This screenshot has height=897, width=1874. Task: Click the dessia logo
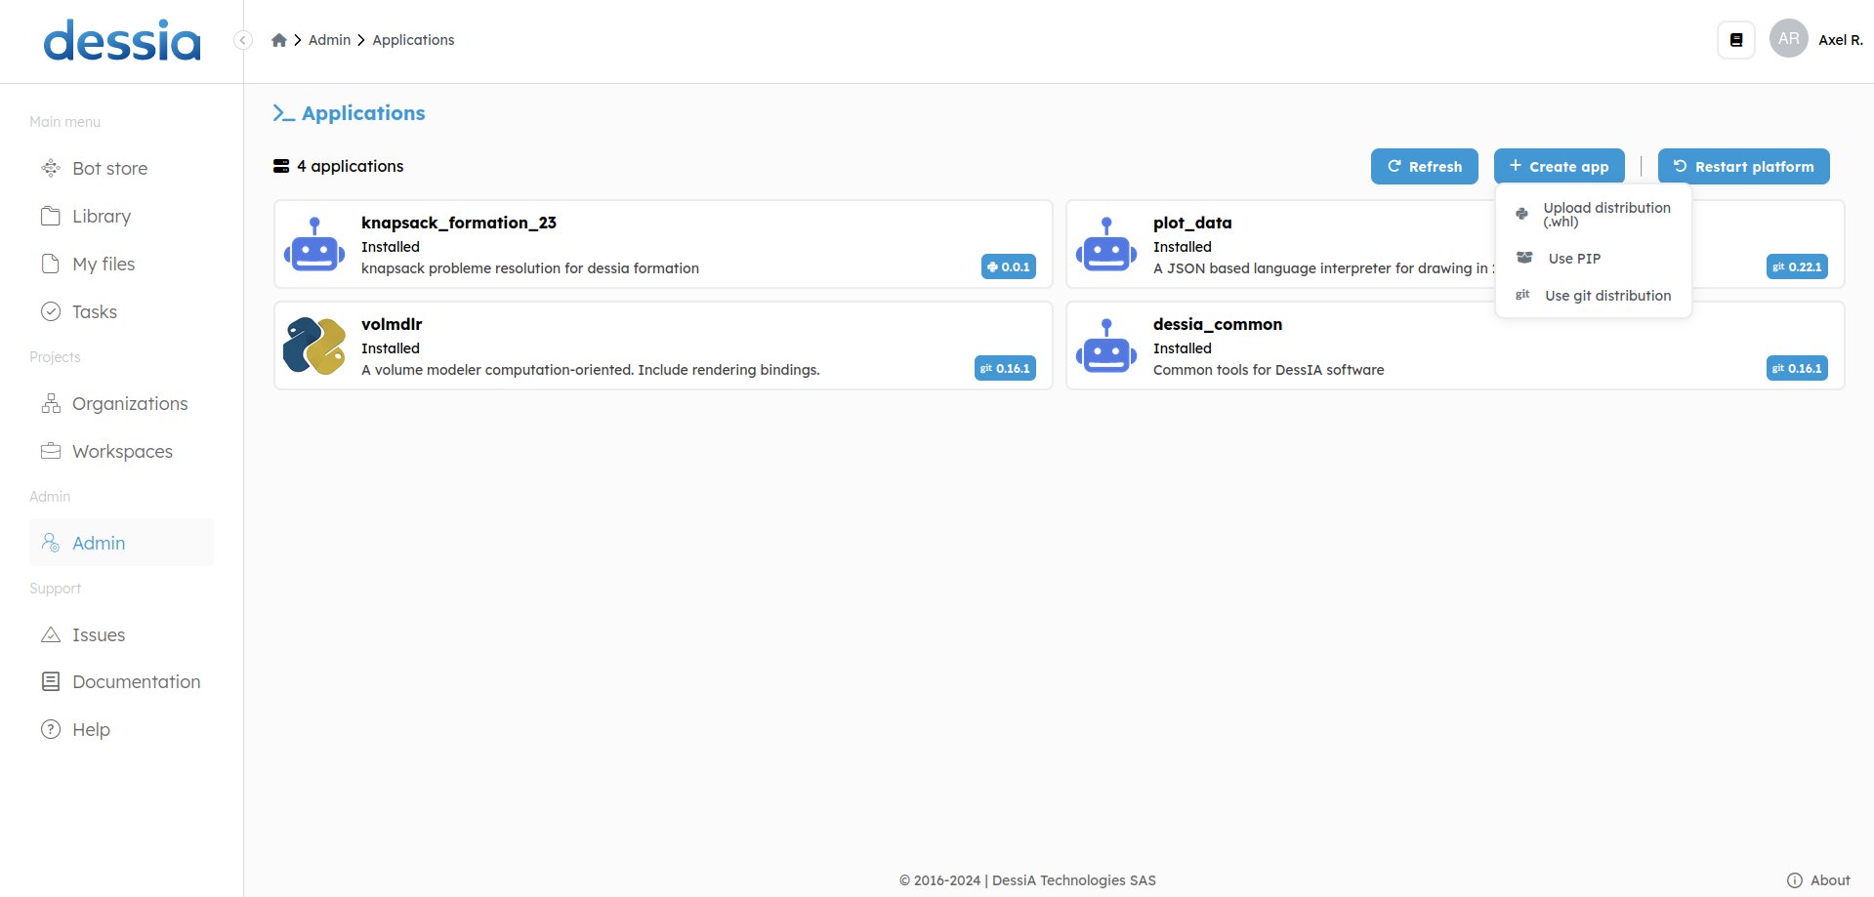122,41
